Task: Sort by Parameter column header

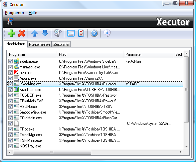Action: click(x=148, y=54)
